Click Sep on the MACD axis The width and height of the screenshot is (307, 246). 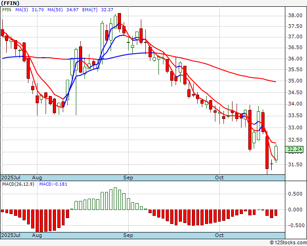(128, 235)
